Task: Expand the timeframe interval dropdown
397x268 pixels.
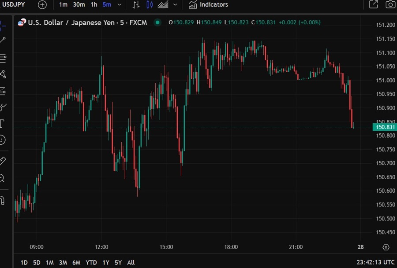Action: click(120, 4)
